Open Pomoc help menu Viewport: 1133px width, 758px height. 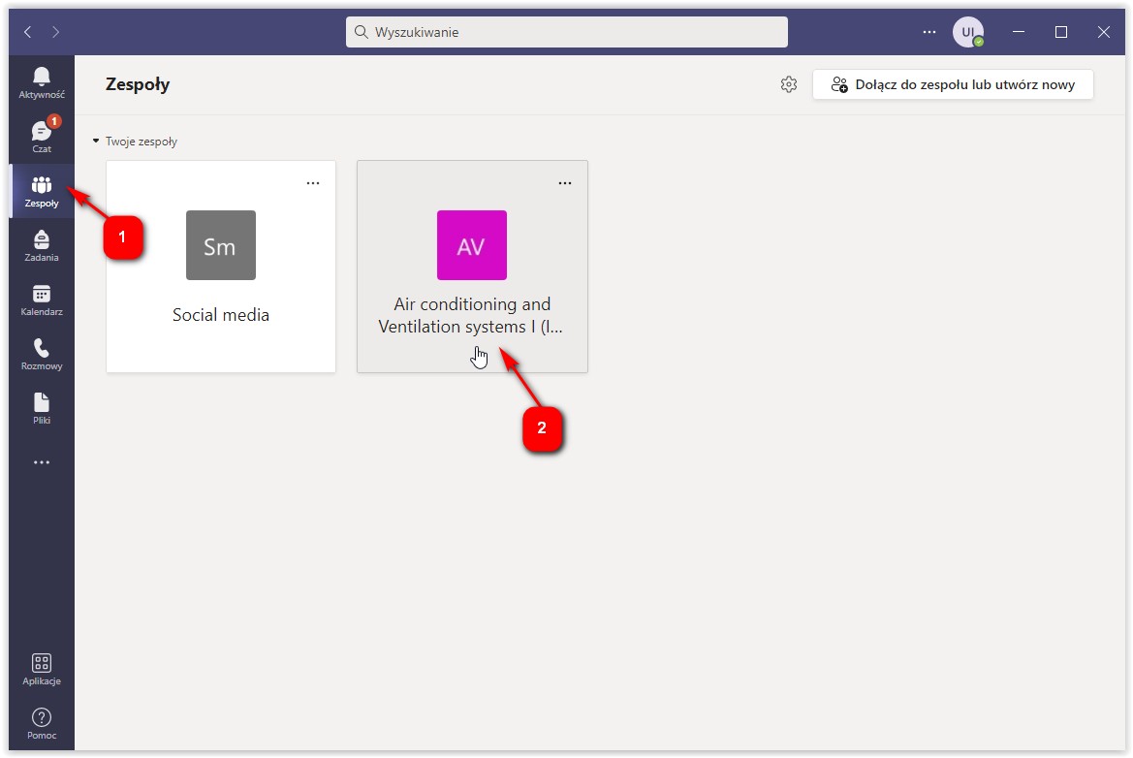point(41,723)
